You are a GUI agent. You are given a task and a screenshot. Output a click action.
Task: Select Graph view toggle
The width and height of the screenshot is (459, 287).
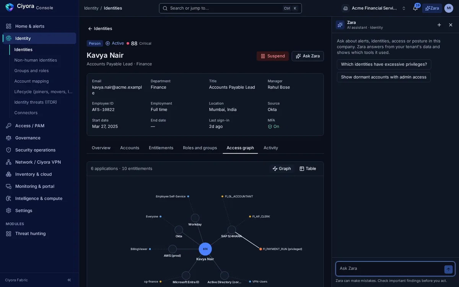tap(282, 169)
